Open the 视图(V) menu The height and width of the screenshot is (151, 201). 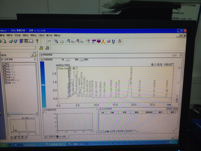point(10,35)
